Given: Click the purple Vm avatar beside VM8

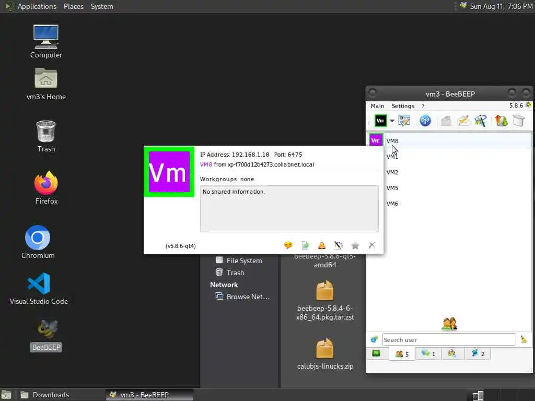Looking at the screenshot, I should (x=376, y=140).
